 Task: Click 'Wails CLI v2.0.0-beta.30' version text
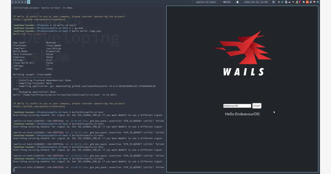(30, 34)
